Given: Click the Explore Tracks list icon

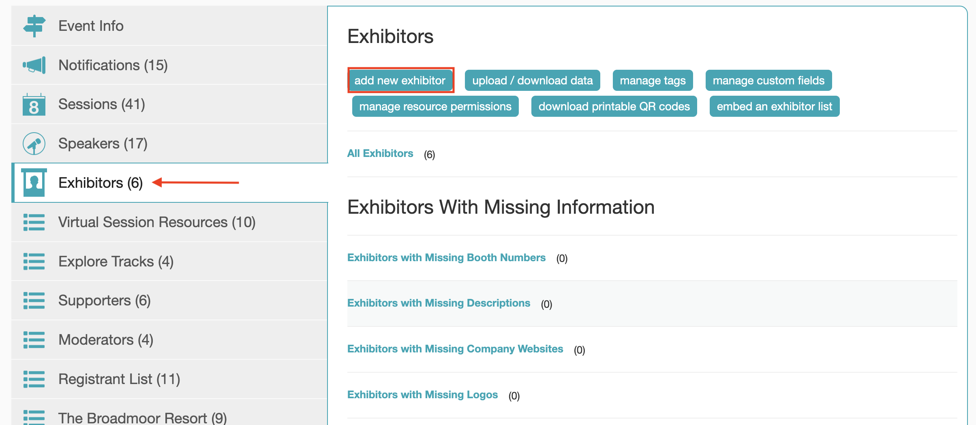Looking at the screenshot, I should [x=34, y=262].
